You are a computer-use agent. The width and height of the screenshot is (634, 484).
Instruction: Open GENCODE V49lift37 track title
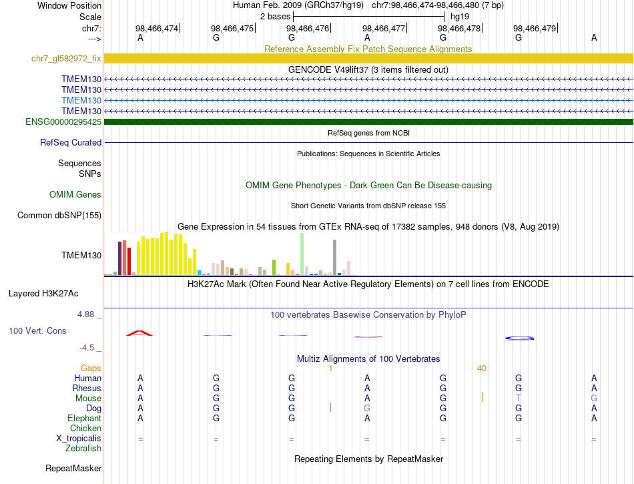coord(368,69)
